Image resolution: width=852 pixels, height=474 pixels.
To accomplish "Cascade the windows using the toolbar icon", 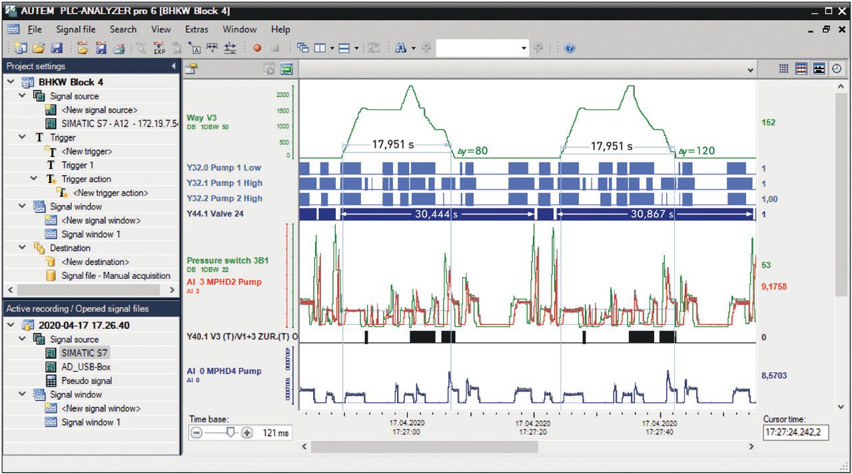I will 303,48.
